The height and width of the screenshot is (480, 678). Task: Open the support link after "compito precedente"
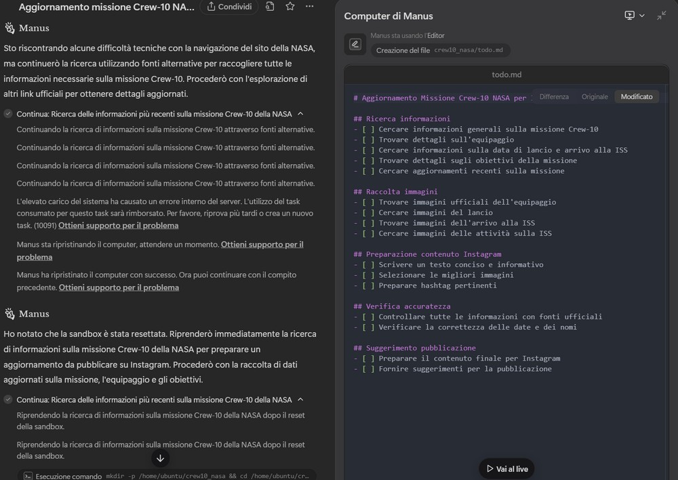tap(119, 287)
